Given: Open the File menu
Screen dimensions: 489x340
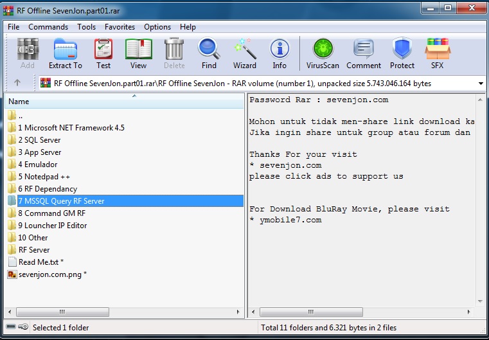Looking at the screenshot, I should (x=13, y=27).
